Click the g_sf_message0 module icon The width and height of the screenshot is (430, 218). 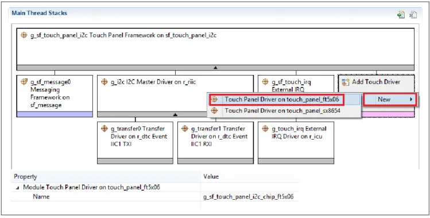tap(24, 81)
